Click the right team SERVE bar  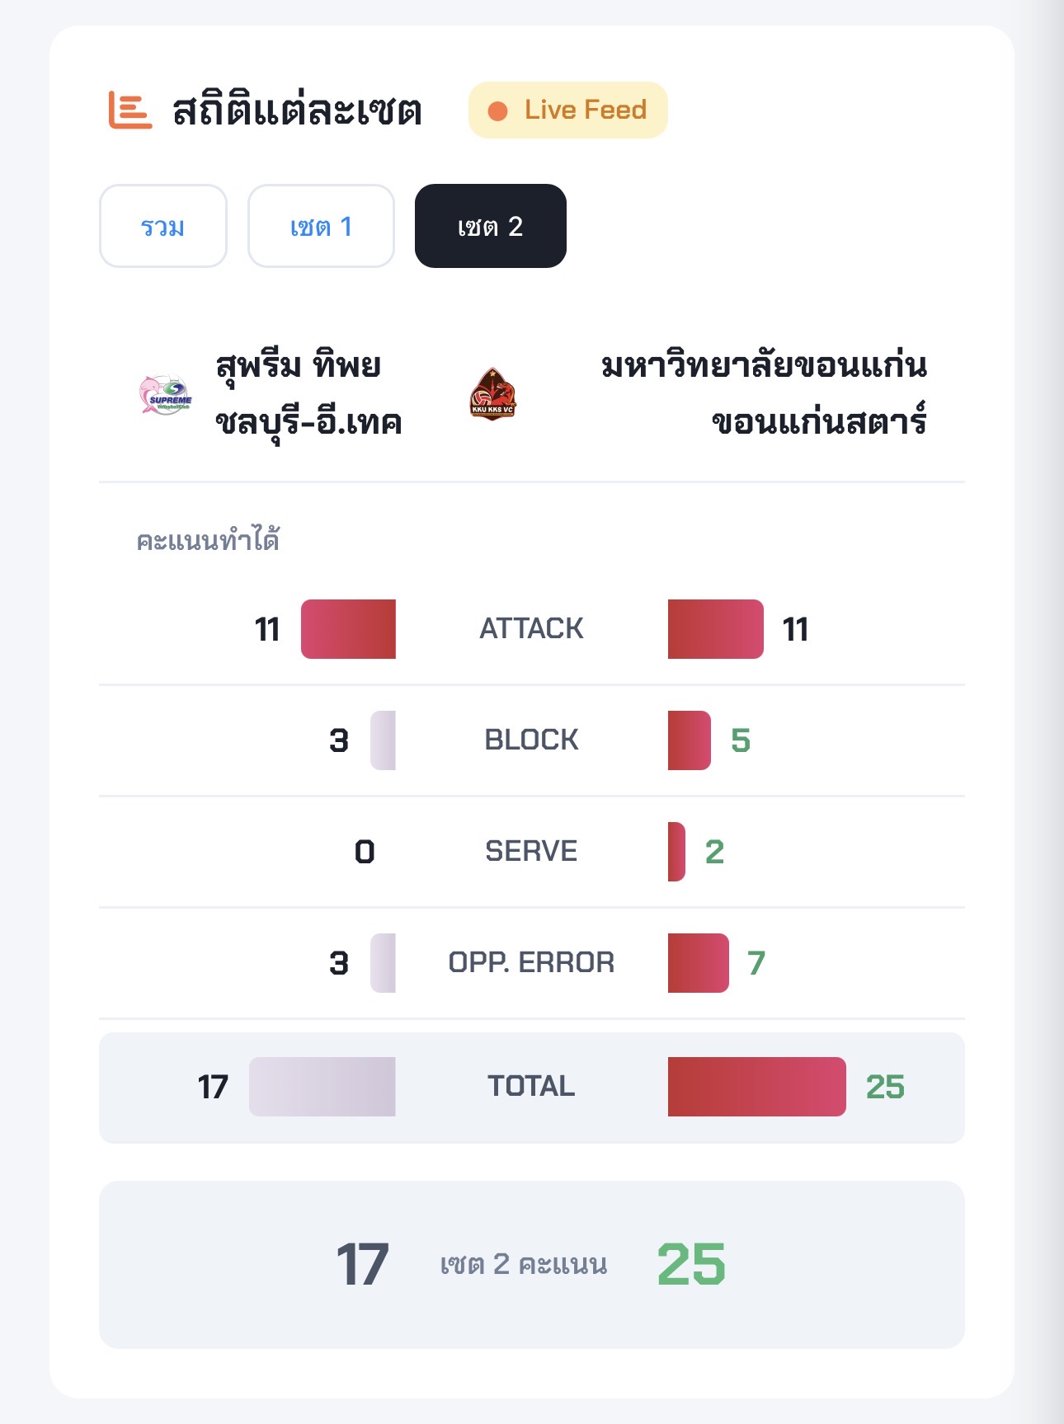(676, 852)
